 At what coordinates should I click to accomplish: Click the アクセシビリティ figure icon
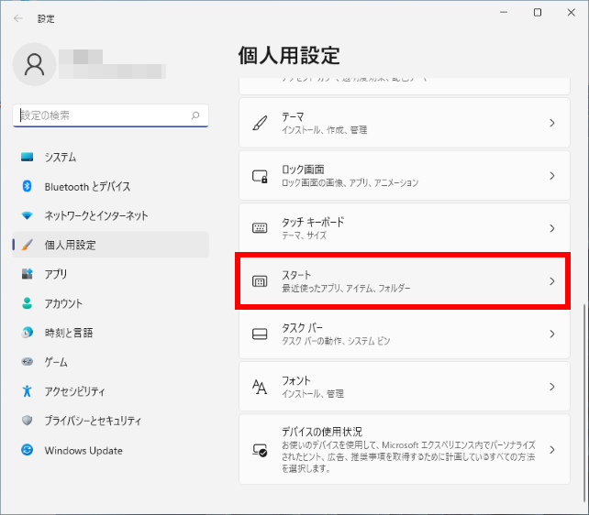click(x=27, y=391)
